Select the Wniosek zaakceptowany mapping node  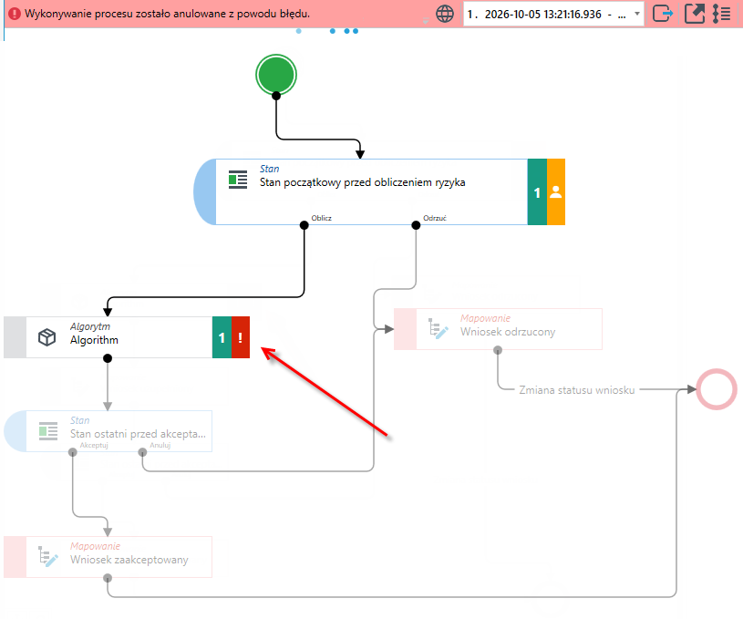click(108, 557)
